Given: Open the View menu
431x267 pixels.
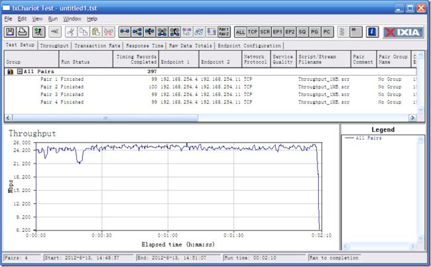Looking at the screenshot, I should point(37,19).
